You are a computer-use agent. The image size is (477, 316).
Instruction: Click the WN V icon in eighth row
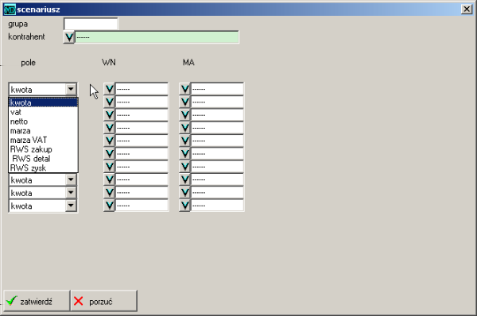[x=109, y=179]
